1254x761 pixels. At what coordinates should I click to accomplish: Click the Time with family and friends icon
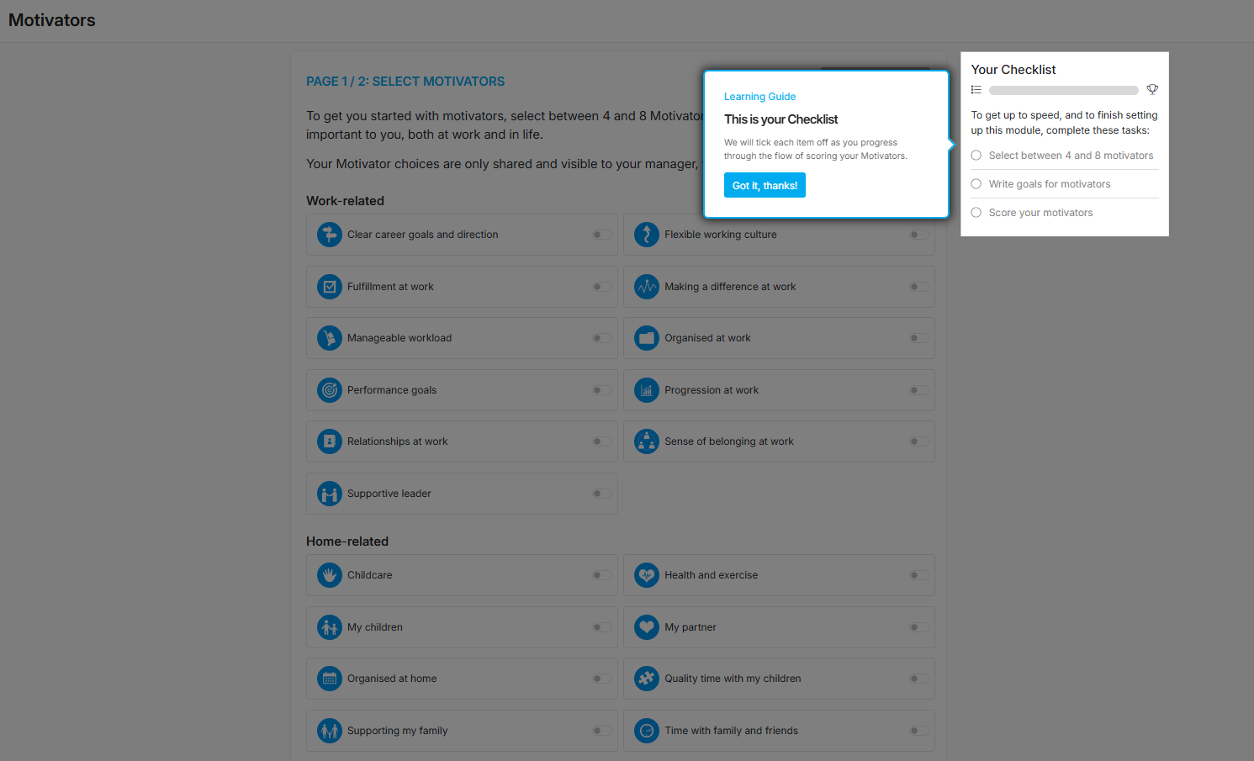point(647,731)
